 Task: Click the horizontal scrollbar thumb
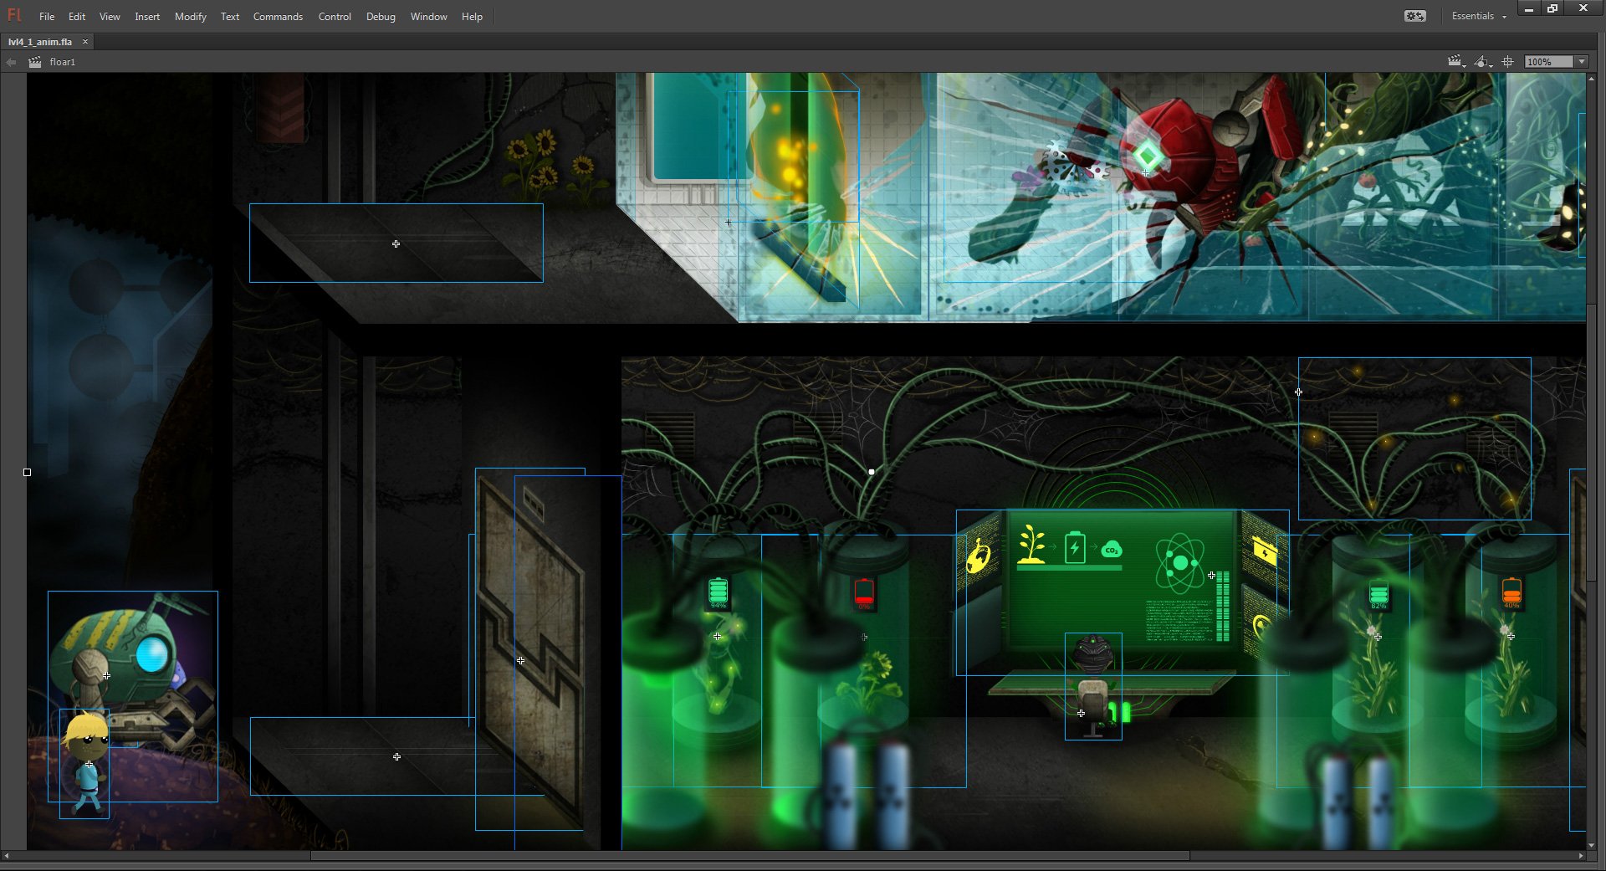pos(749,856)
